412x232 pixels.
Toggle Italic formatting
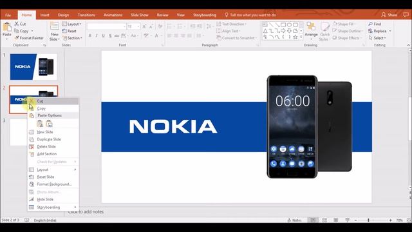coord(97,35)
